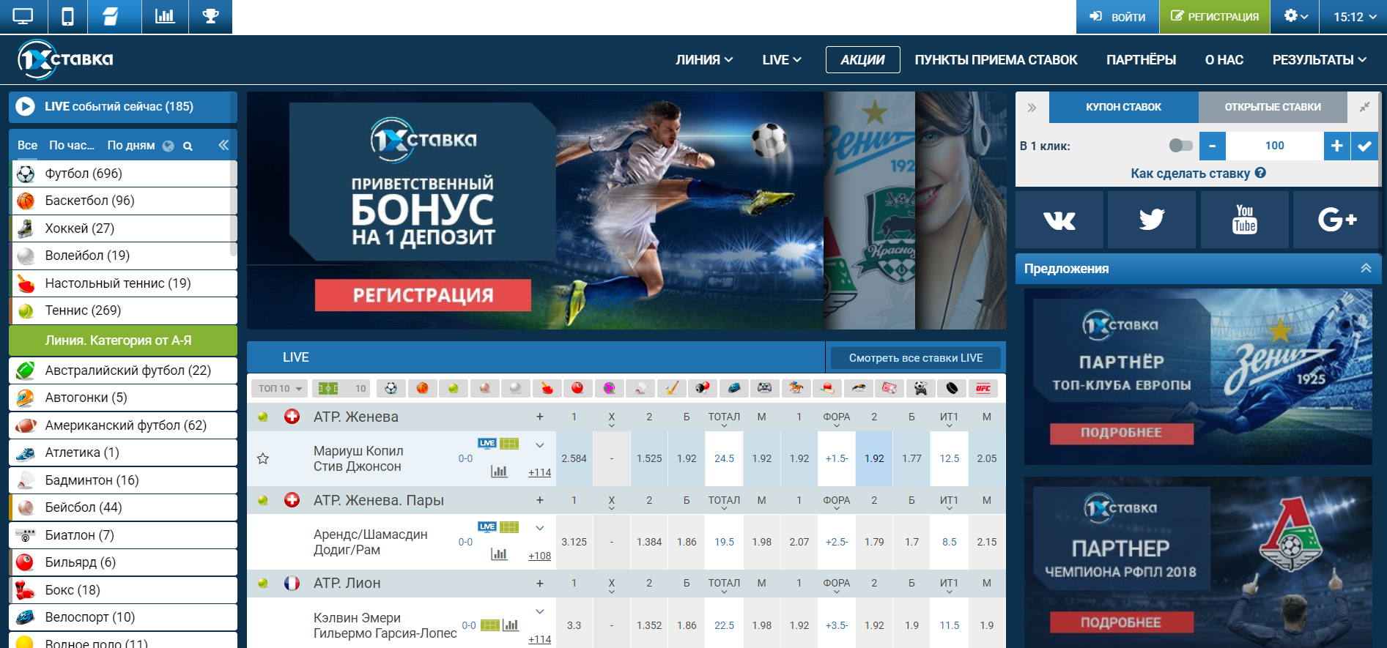
Task: Click red РЕГИСТРАЦИЯ banner button
Action: [x=423, y=295]
